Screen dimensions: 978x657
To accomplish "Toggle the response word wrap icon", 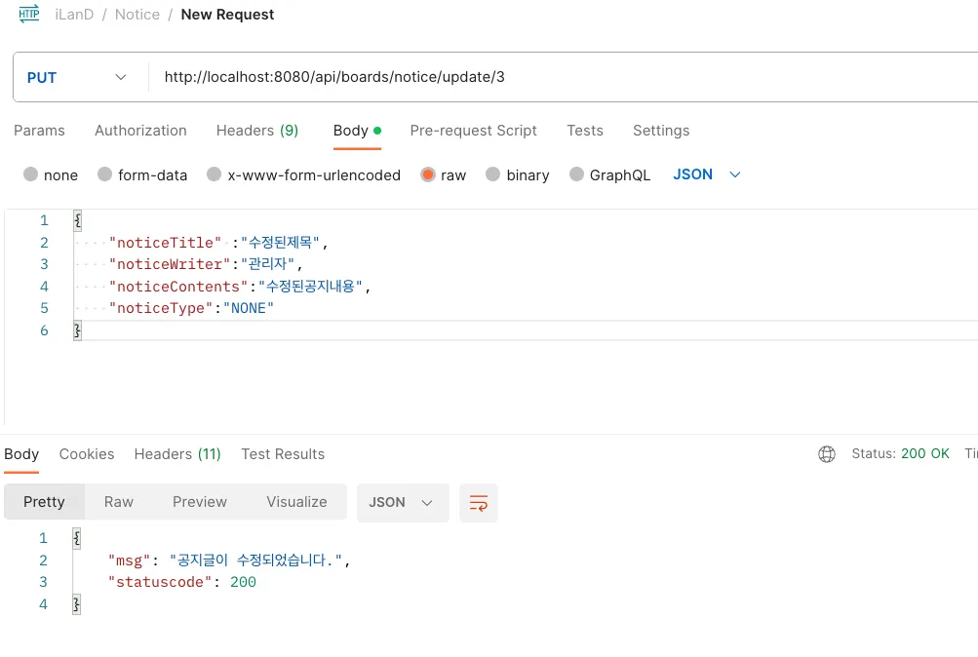I will (x=479, y=503).
